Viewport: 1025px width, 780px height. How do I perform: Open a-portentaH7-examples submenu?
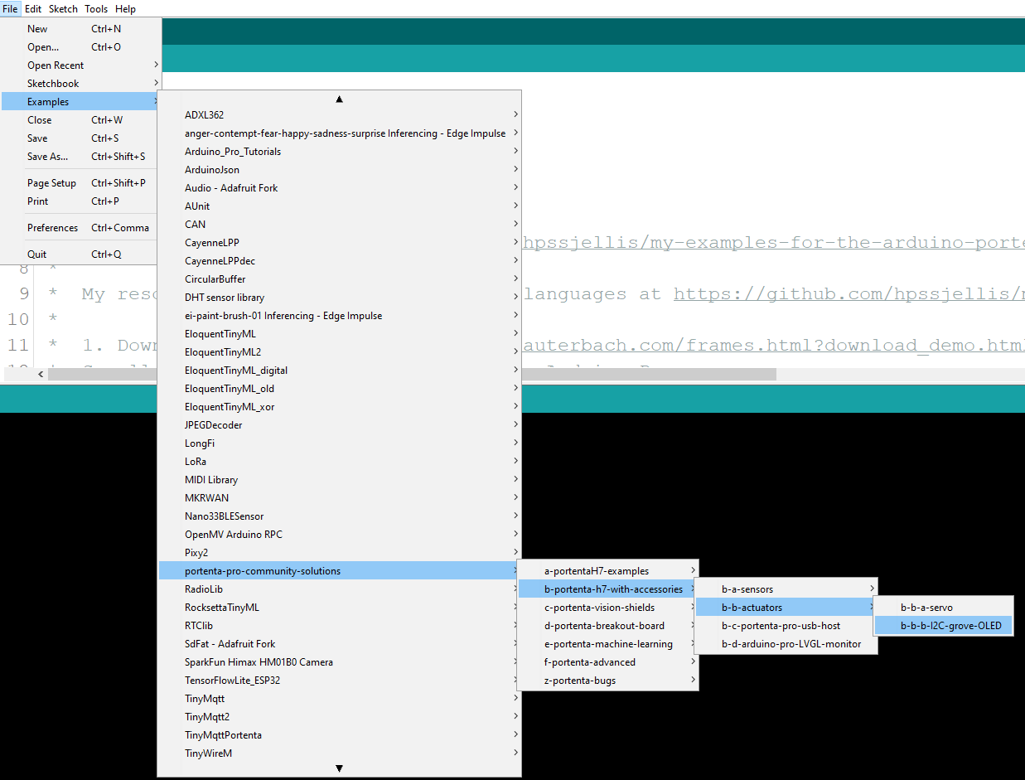608,571
